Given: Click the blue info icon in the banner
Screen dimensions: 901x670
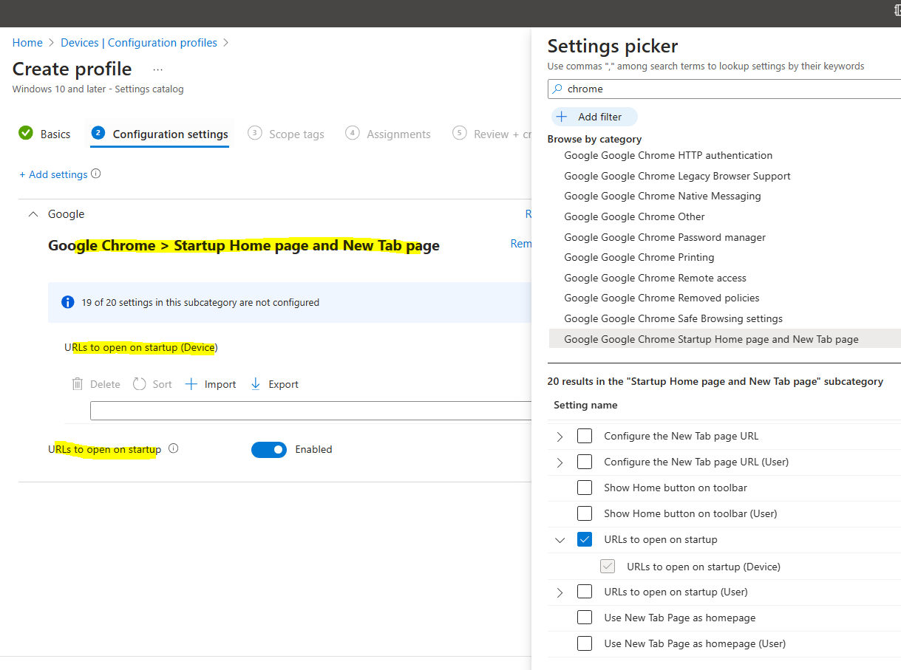Looking at the screenshot, I should [x=68, y=302].
